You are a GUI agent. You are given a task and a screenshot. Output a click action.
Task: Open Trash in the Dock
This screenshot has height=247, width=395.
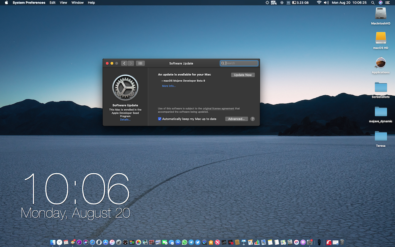point(343,242)
